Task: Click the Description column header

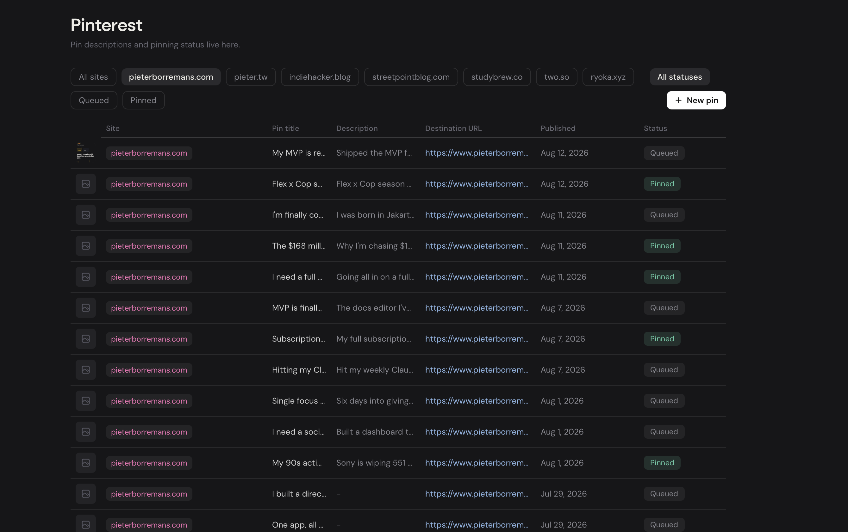Action: point(357,128)
